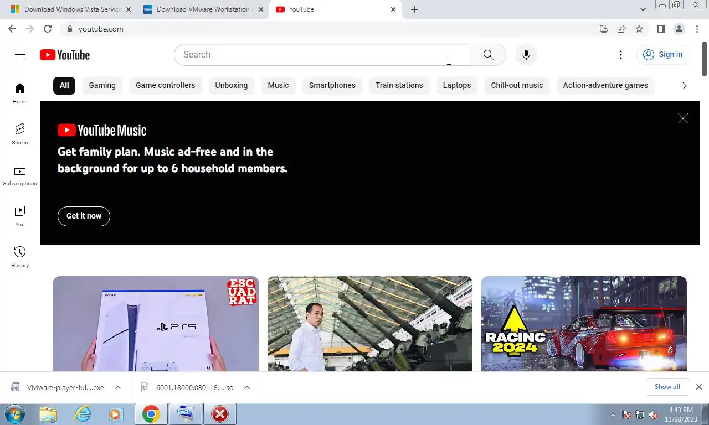The width and height of the screenshot is (709, 425).
Task: Focus the YouTube search field
Action: [322, 54]
